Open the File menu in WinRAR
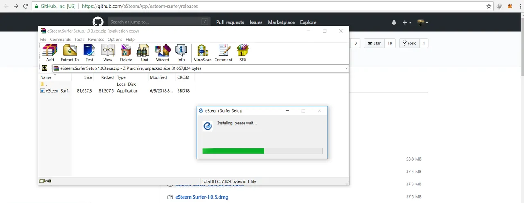 [43, 40]
